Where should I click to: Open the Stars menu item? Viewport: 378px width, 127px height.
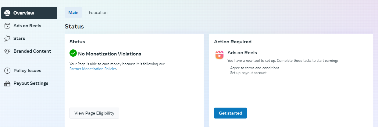click(19, 38)
